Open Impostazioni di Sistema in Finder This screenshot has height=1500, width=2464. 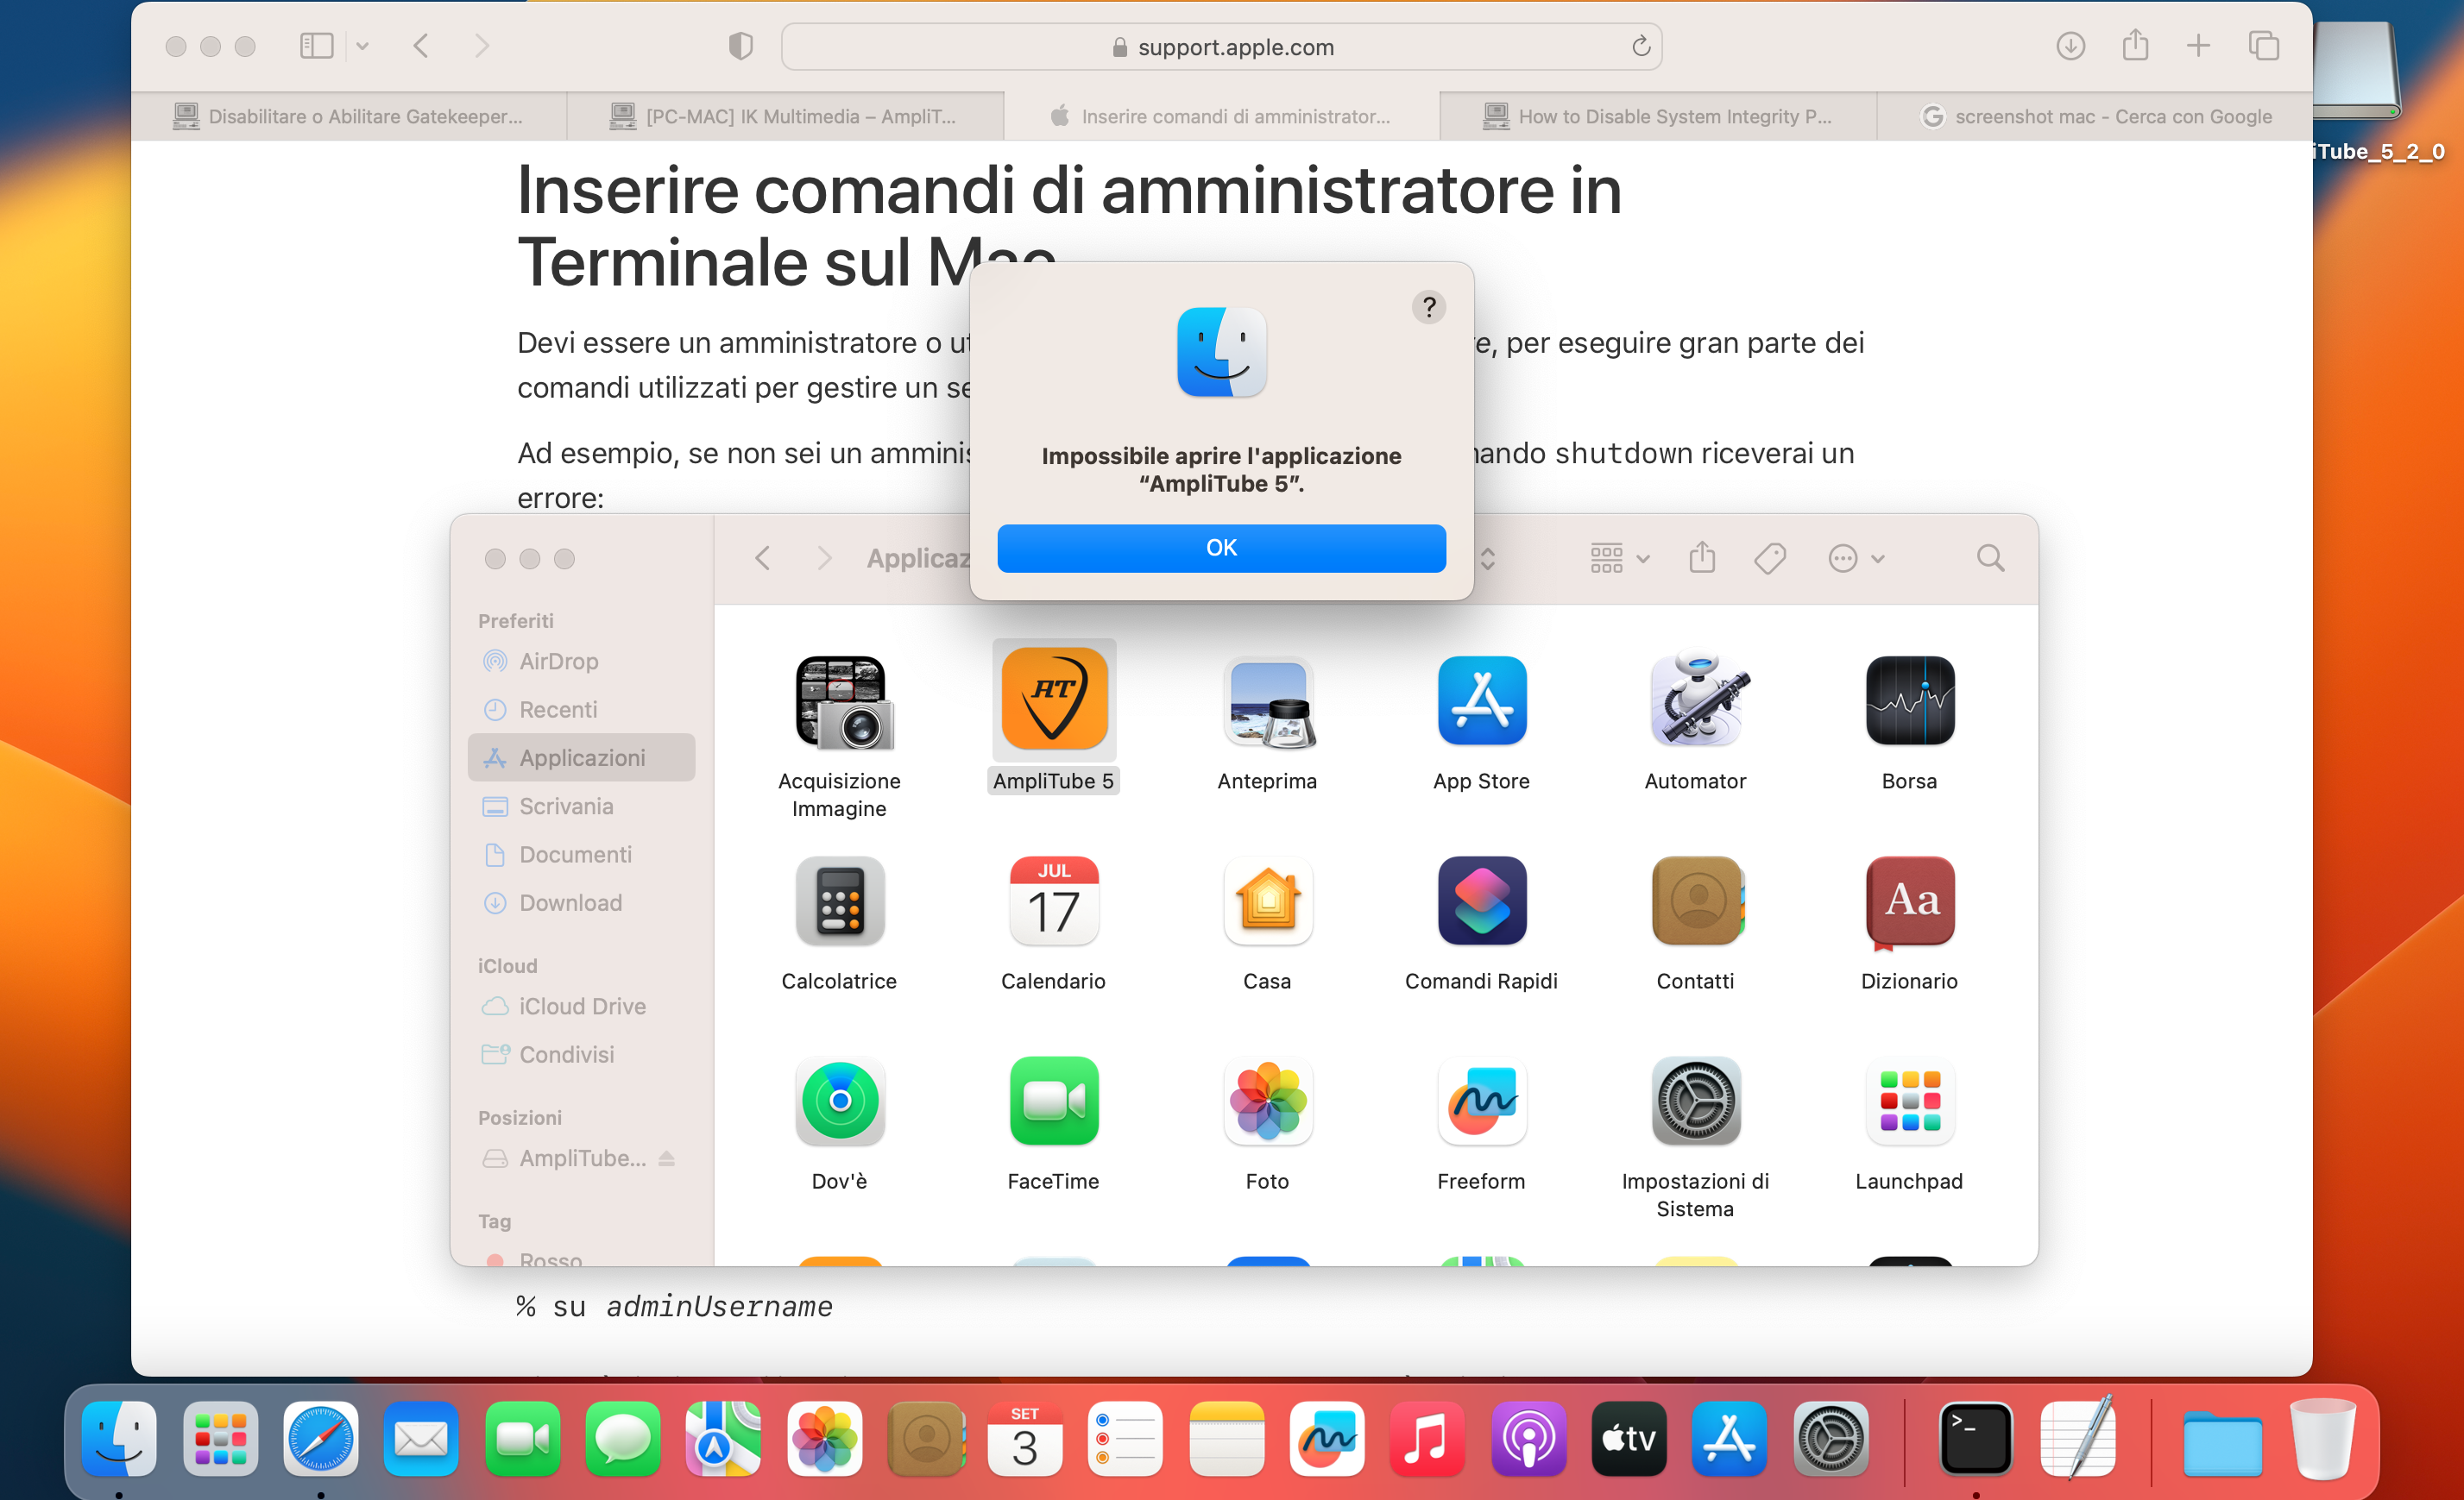(1696, 1101)
